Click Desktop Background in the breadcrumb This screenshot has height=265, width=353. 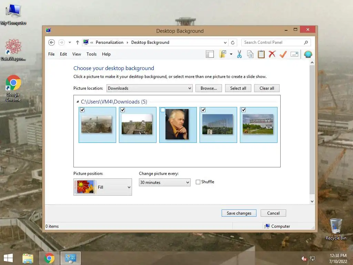(150, 42)
